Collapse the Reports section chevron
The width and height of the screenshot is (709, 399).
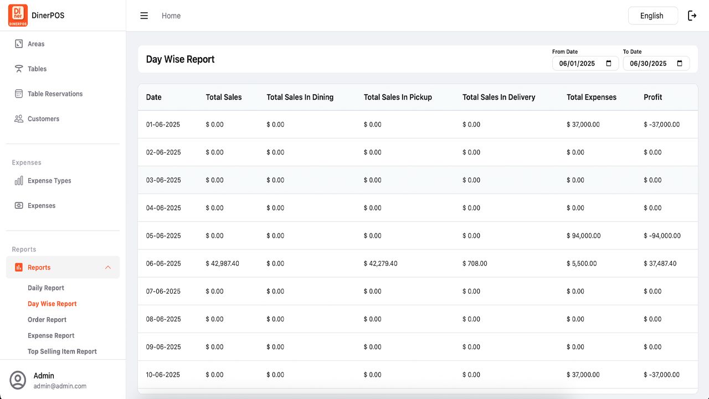(108, 268)
